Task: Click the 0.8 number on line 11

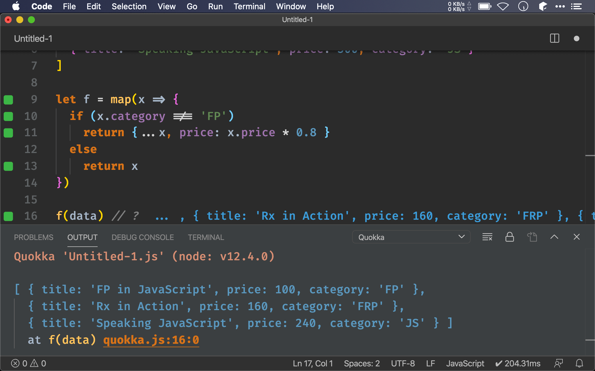Action: 306,132
